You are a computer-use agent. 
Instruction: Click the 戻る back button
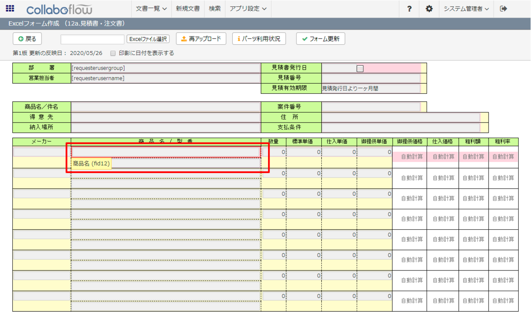point(27,39)
